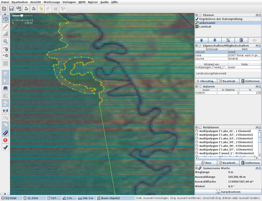
Task: Open the GPX file icon
Action: click(19, 8)
